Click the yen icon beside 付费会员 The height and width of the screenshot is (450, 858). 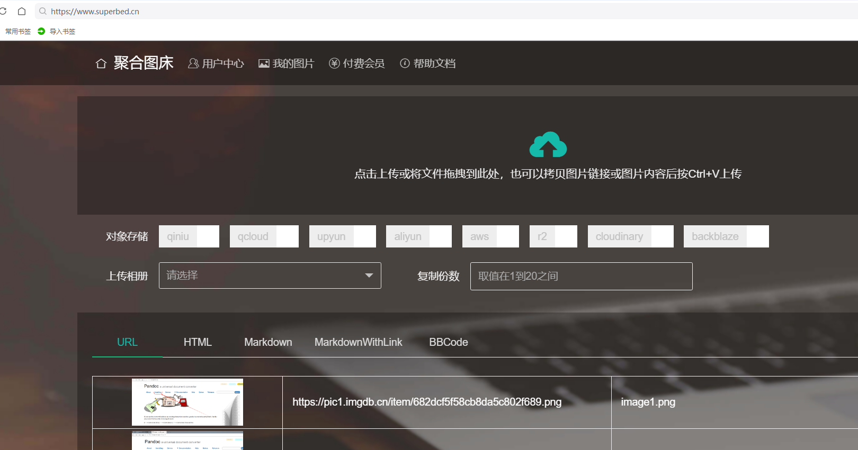coord(334,63)
